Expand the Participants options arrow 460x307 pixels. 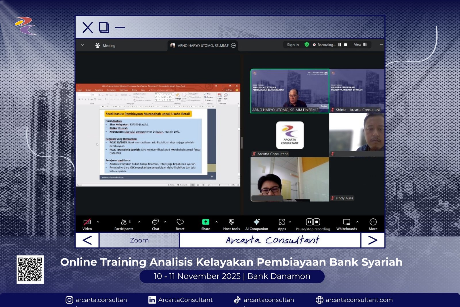[139, 222]
